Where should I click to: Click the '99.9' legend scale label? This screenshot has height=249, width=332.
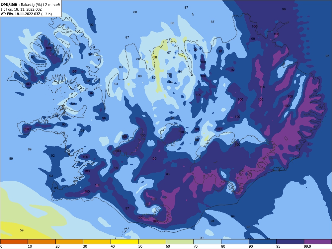pyautogui.click(x=307, y=246)
